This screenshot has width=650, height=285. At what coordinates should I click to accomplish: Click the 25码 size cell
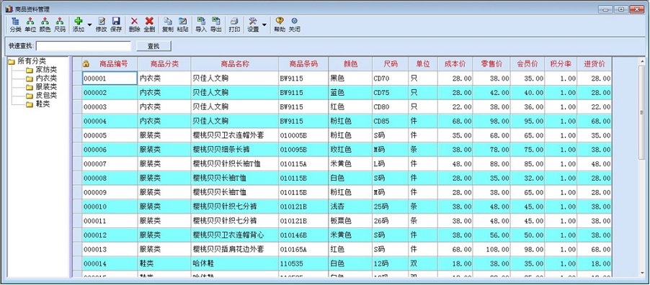pos(390,207)
